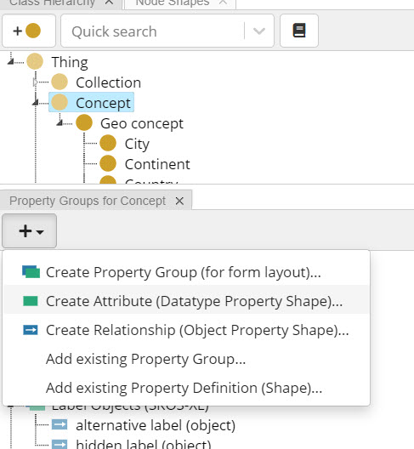Click the Geo concept circle icon
414x449 pixels.
point(84,122)
